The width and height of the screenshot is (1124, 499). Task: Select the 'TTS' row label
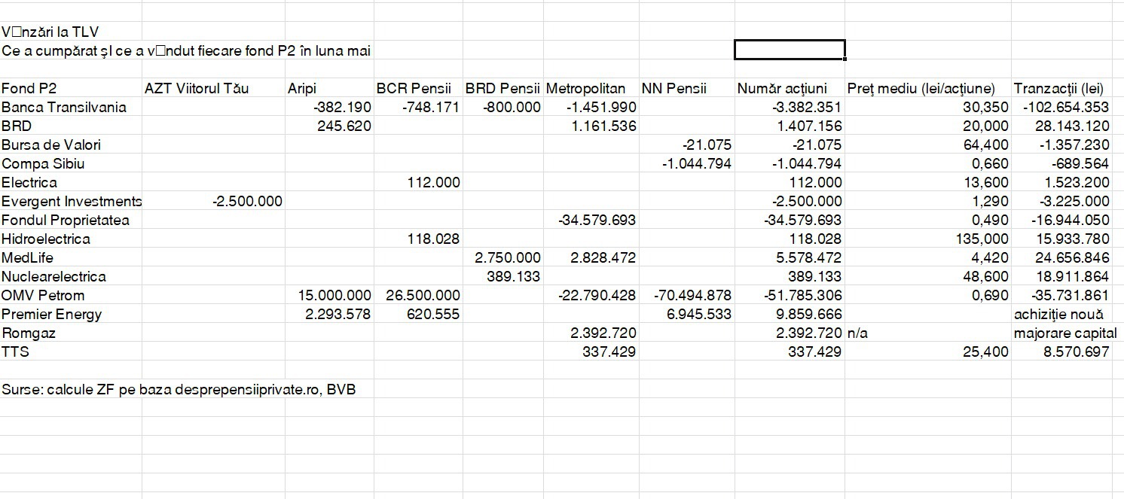tap(14, 351)
